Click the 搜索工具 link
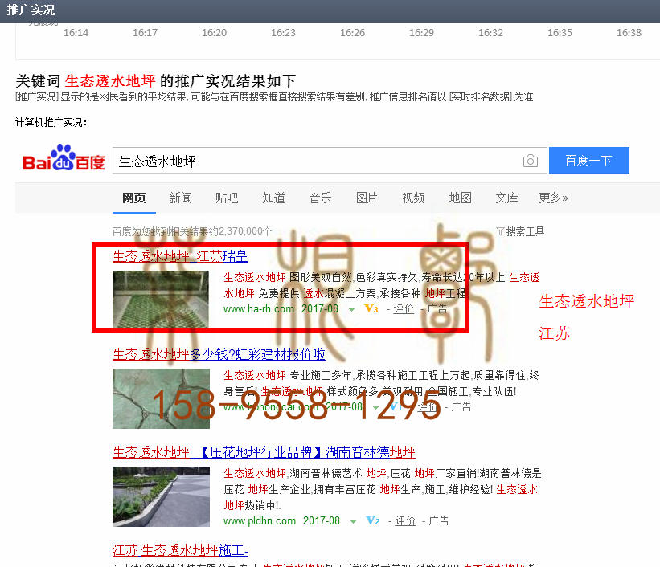 [x=525, y=231]
